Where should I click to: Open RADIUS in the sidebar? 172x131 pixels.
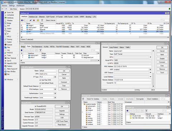pos(10,53)
